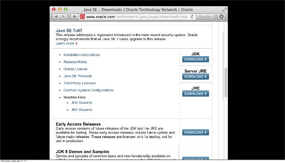Open the Reader view button
The width and height of the screenshot is (285, 163).
[x=205, y=16]
